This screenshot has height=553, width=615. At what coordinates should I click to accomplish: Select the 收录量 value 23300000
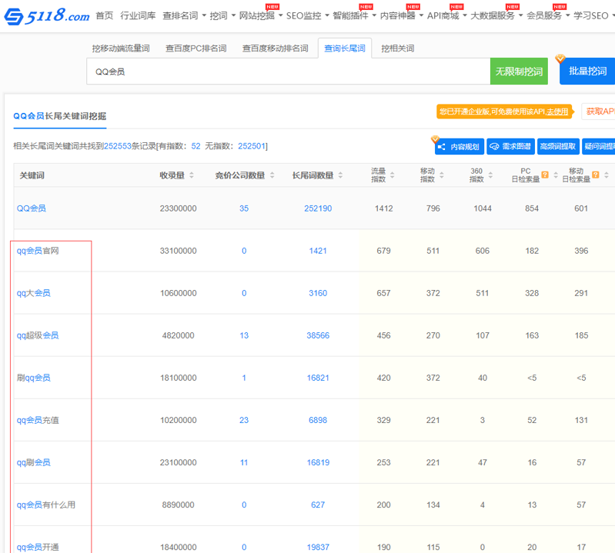pos(178,208)
